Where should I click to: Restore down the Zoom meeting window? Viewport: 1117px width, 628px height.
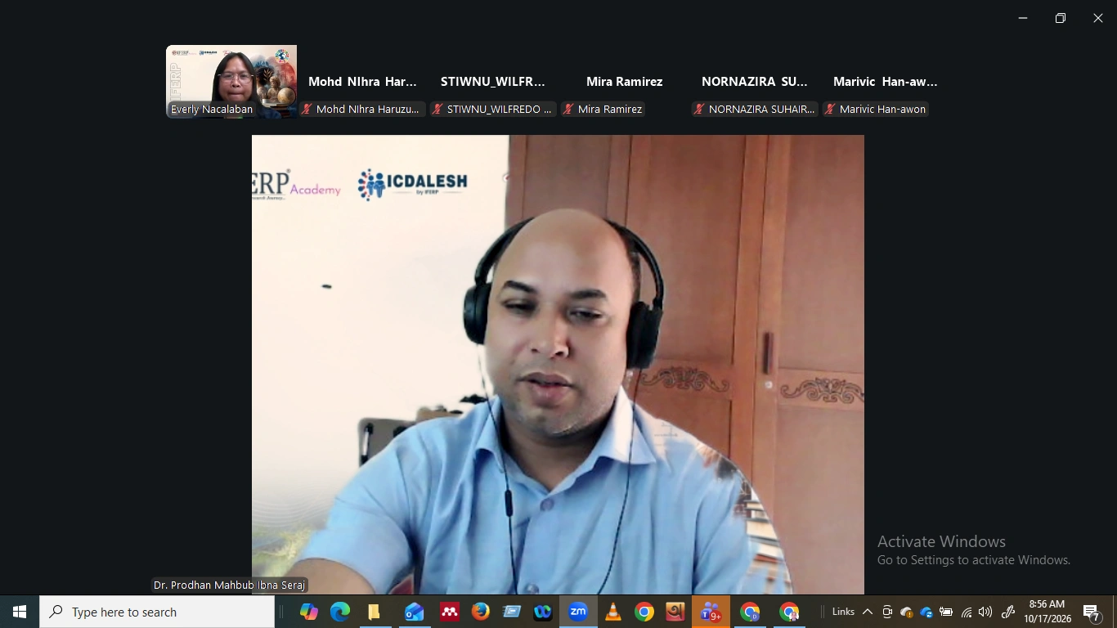pos(1061,18)
